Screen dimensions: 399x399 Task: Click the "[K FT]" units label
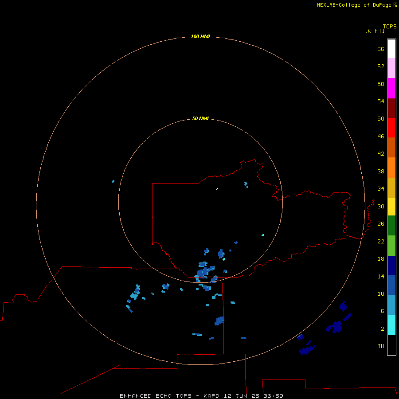(x=375, y=31)
